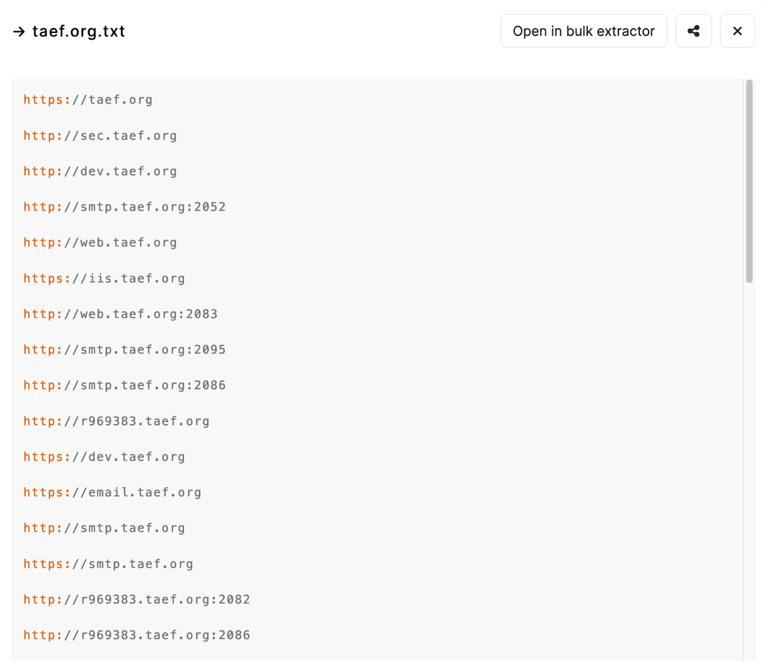Select the http://r969383.taef.org:2082 line
Image resolution: width=768 pixels, height=671 pixels.
tap(136, 599)
